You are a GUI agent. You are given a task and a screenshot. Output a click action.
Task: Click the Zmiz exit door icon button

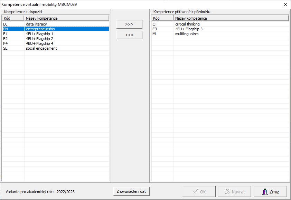[270, 192]
